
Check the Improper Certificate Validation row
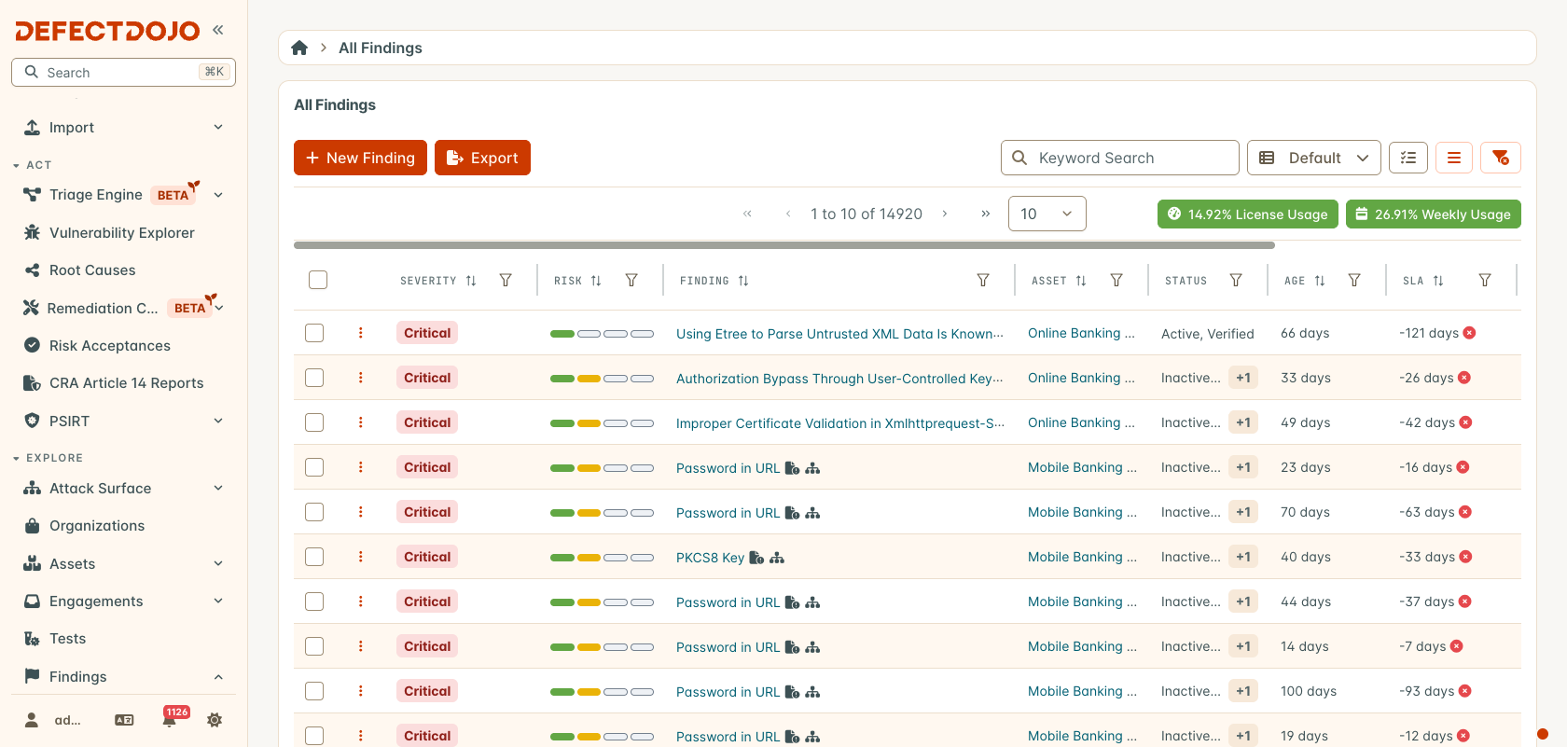314,422
